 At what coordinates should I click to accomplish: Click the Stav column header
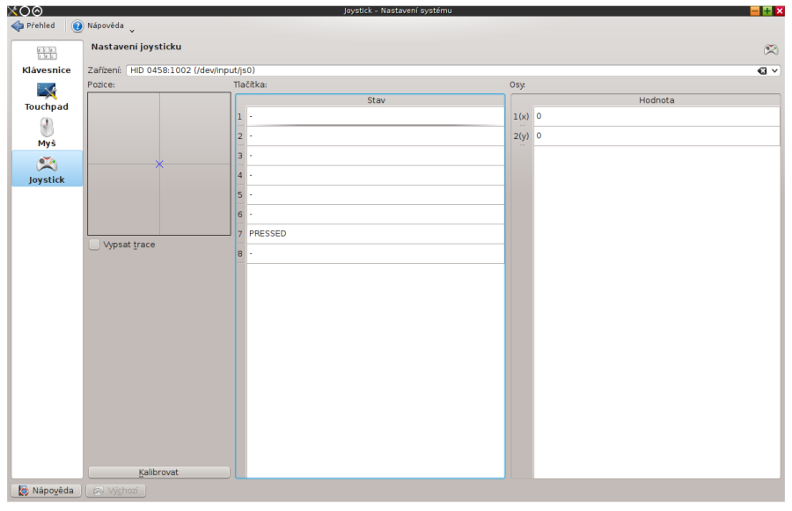click(x=376, y=100)
